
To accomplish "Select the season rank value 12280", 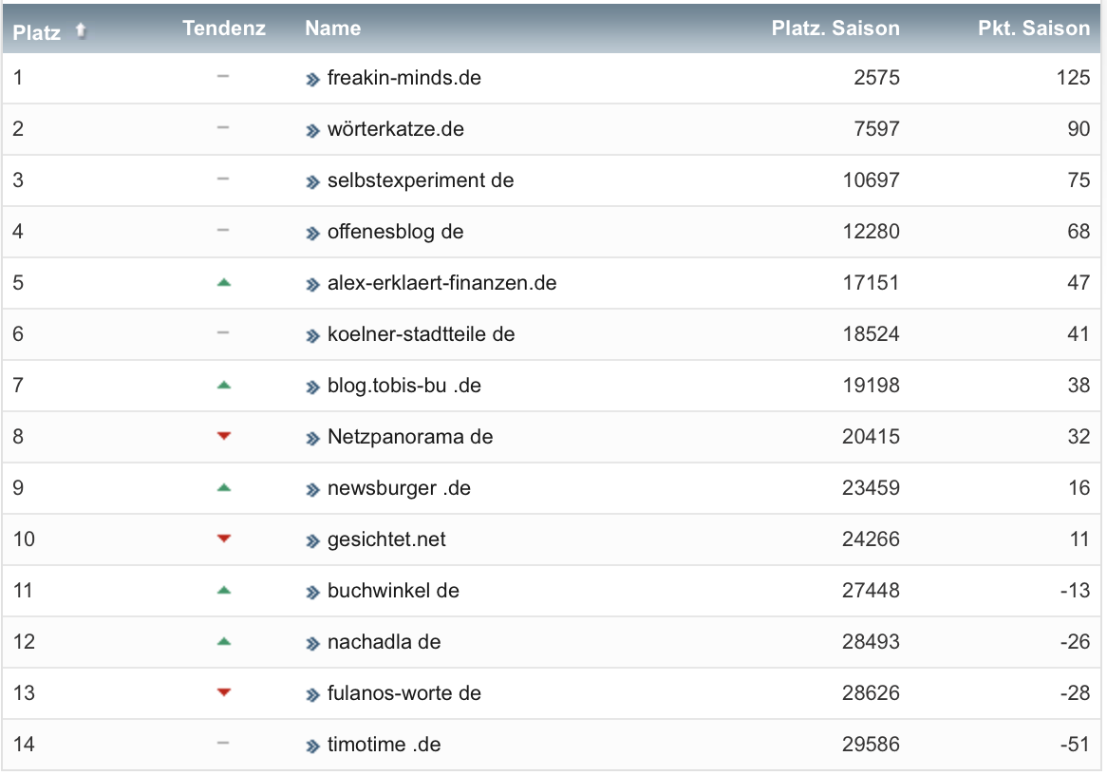I will (x=872, y=232).
